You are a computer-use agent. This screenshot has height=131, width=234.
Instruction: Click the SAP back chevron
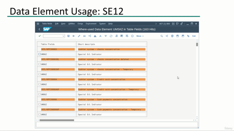(x=39, y=29)
